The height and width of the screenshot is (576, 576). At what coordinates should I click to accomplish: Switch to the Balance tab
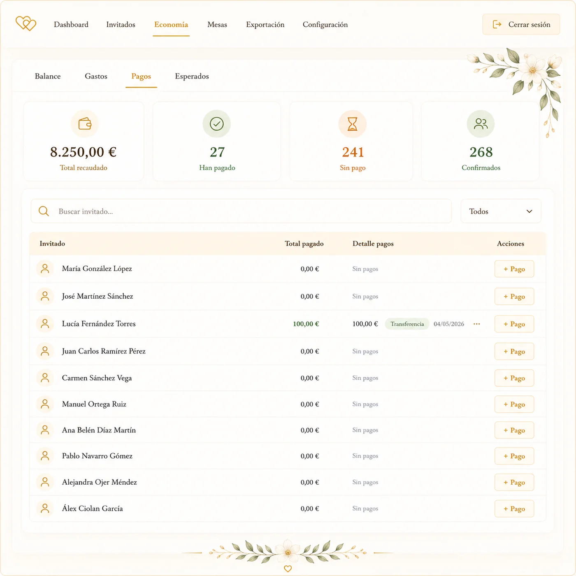[48, 76]
